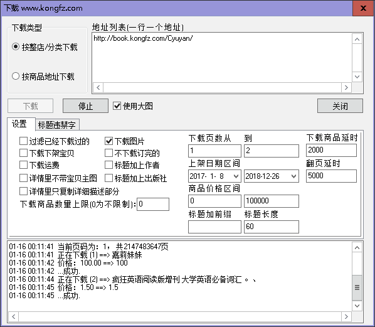Click the 停止 button
This screenshot has width=375, height=327.
tap(85, 106)
